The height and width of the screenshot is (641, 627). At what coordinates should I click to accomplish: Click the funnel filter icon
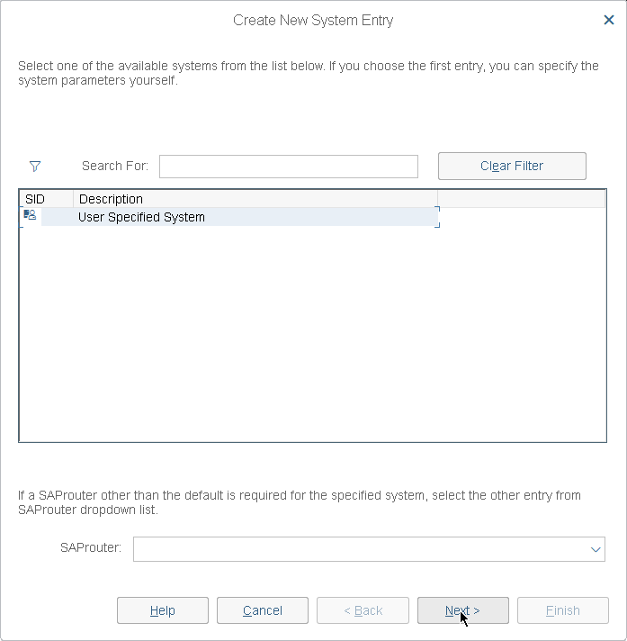(x=35, y=166)
